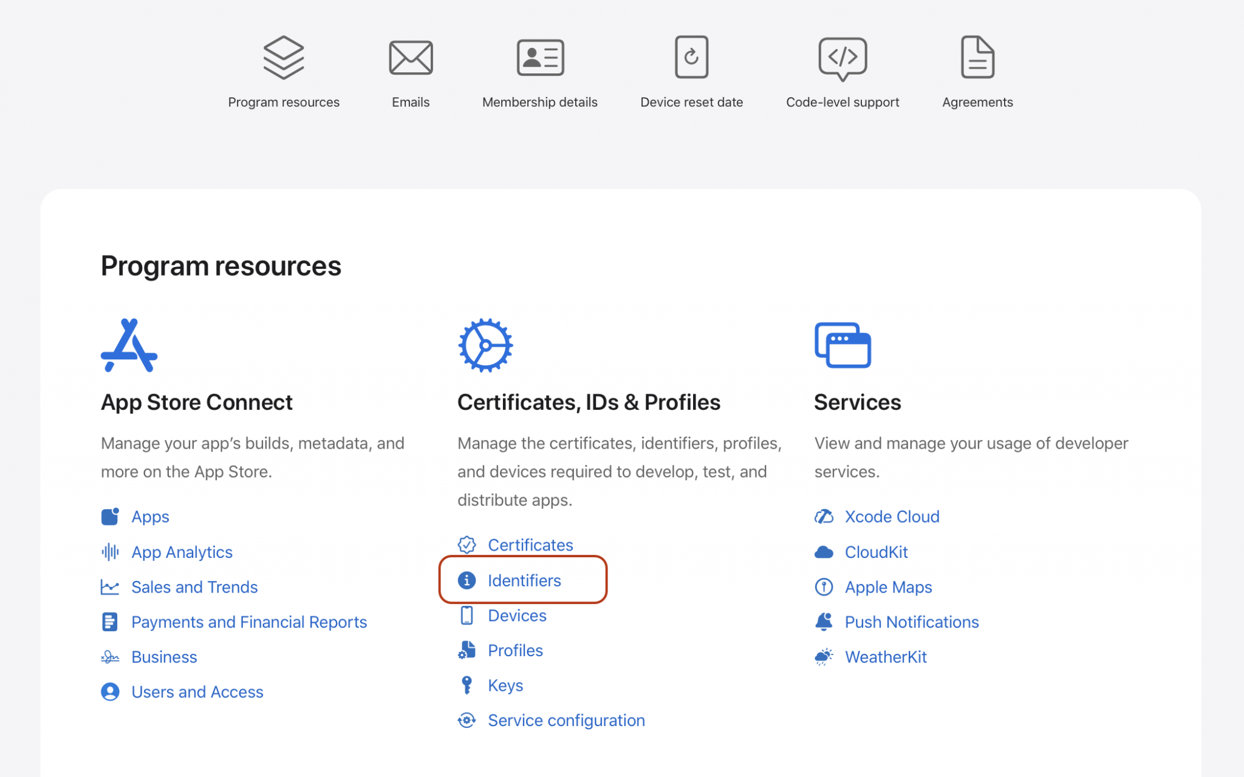Click the Code-level support icon
The height and width of the screenshot is (777, 1244).
pyautogui.click(x=842, y=58)
